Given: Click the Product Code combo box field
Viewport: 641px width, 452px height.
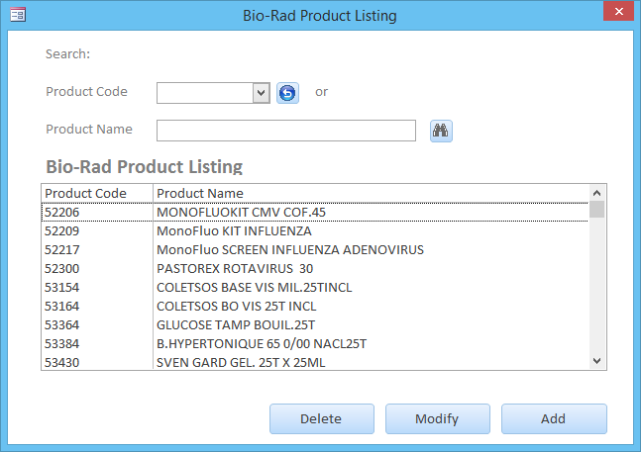Looking at the screenshot, I should (213, 93).
